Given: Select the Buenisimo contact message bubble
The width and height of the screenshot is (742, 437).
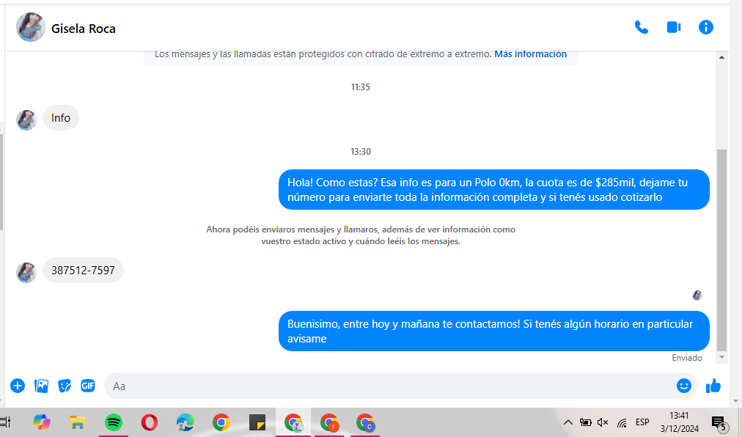Looking at the screenshot, I should [x=493, y=331].
